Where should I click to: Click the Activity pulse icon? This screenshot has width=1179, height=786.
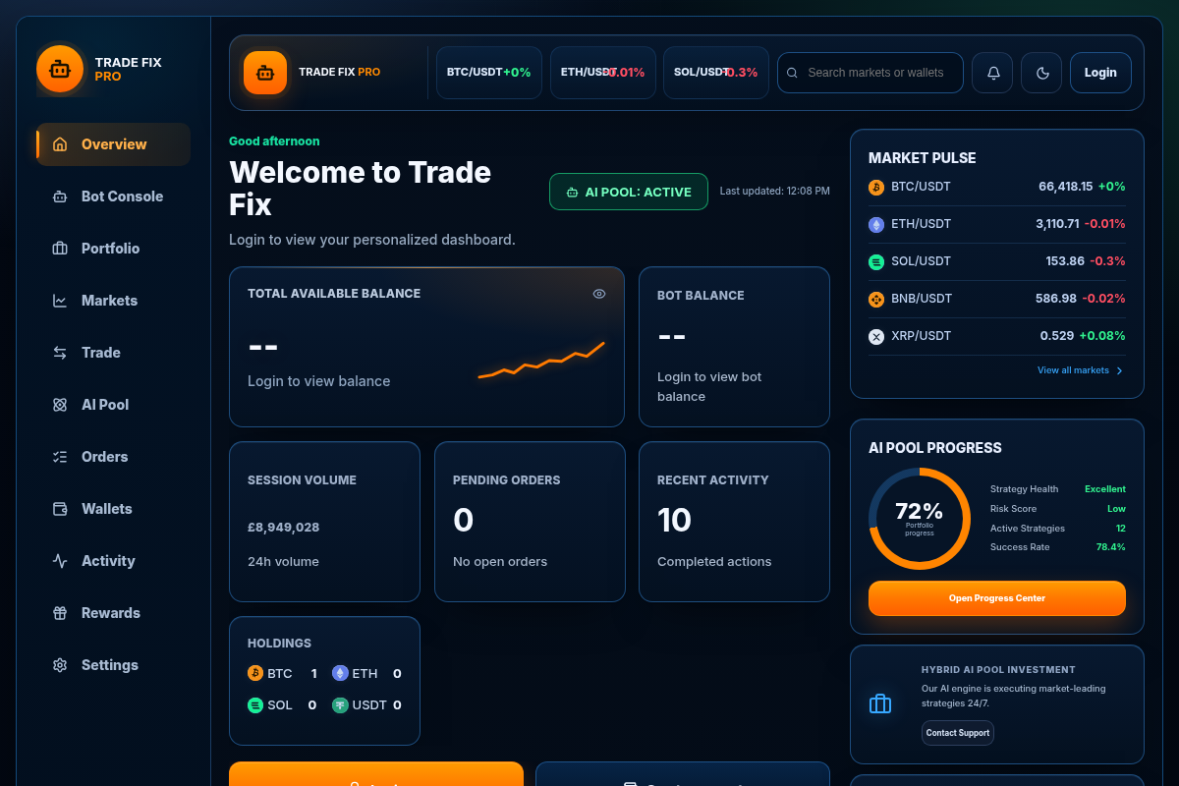point(60,561)
